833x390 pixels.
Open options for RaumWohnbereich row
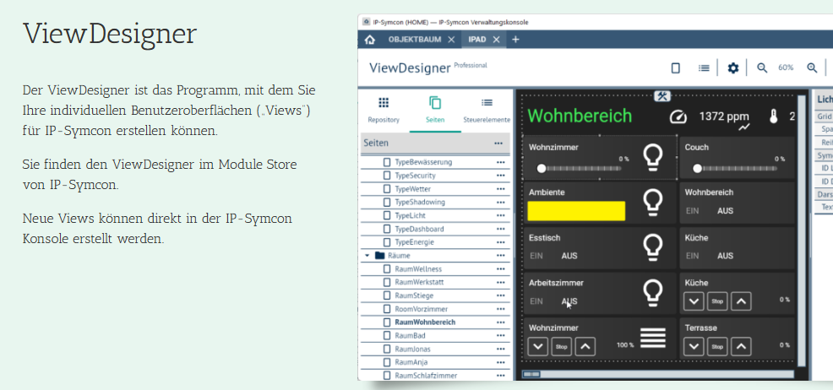pyautogui.click(x=500, y=322)
